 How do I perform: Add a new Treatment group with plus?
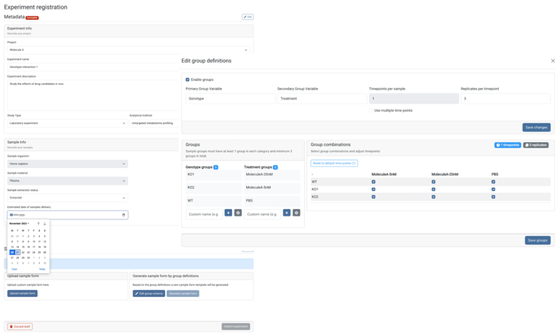point(287,213)
